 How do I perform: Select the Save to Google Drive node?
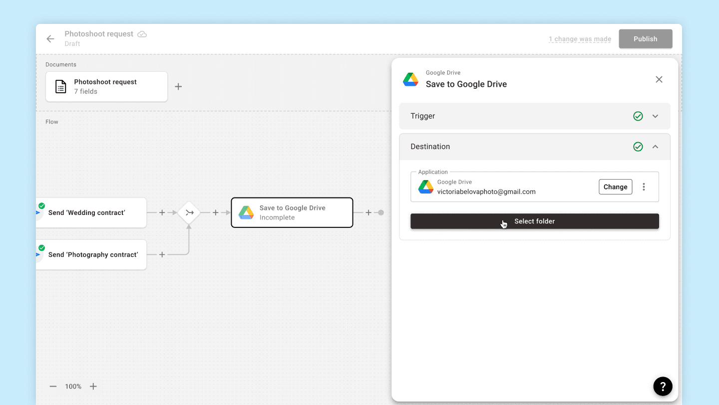point(292,212)
